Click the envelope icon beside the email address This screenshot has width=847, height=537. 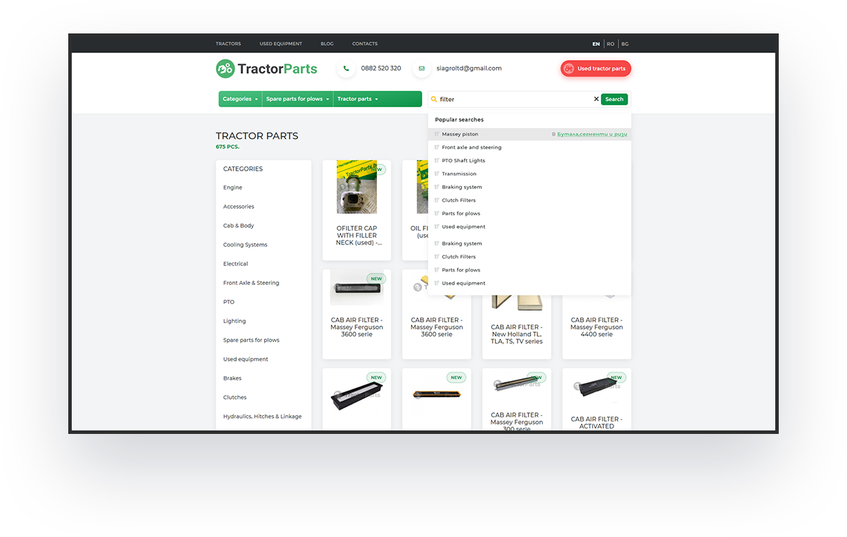pos(421,68)
